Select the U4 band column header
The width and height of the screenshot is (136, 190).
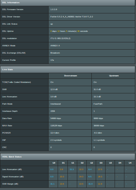point(130,163)
